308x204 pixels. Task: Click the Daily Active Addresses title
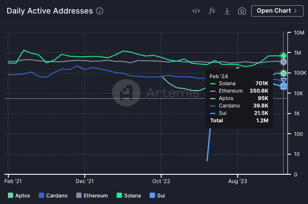pyautogui.click(x=50, y=11)
